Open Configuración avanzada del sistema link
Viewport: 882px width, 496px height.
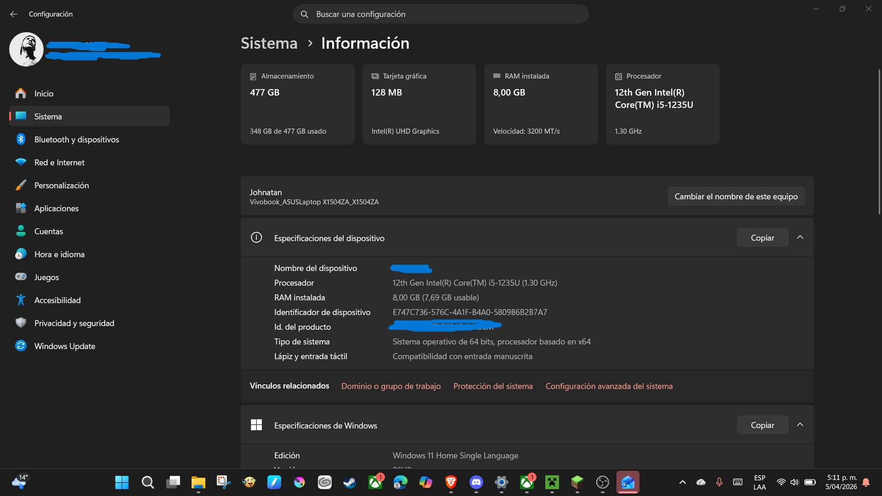609,386
